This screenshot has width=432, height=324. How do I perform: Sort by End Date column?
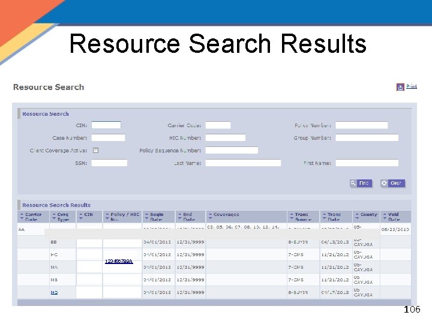(x=190, y=217)
